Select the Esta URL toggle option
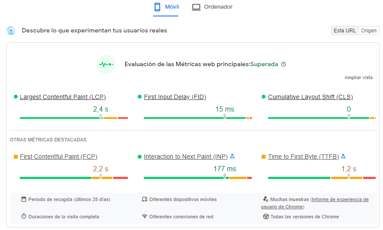Image resolution: width=383 pixels, height=230 pixels. tap(345, 31)
